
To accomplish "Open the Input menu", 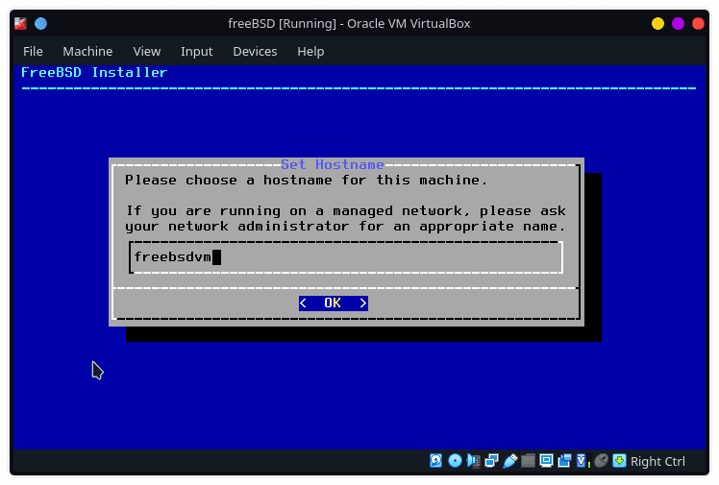I will [196, 51].
